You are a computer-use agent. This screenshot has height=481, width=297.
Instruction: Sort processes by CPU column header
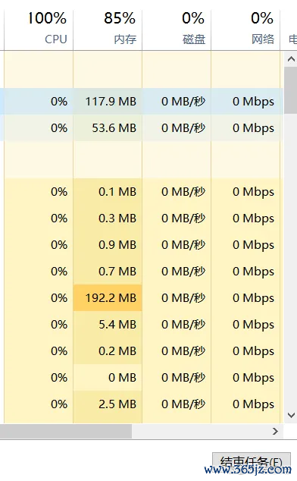(39, 28)
